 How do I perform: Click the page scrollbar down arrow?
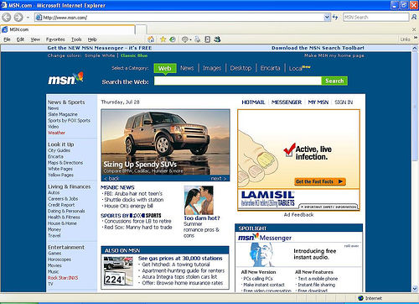[x=415, y=289]
